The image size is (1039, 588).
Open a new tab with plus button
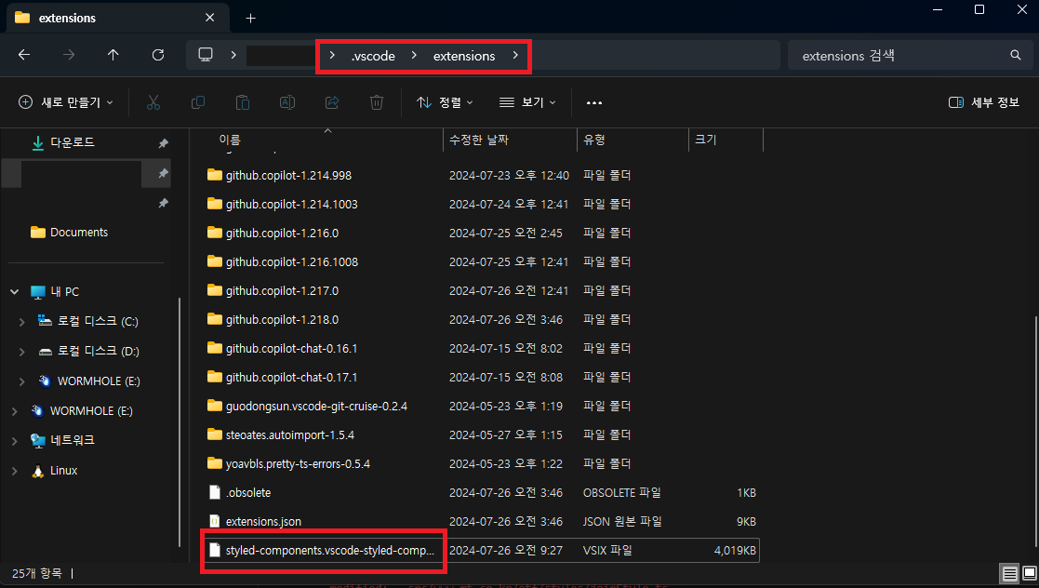coord(250,18)
